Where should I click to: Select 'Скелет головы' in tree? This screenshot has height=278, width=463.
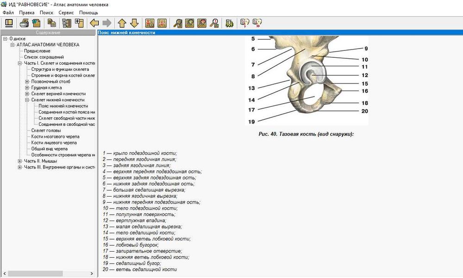point(46,130)
